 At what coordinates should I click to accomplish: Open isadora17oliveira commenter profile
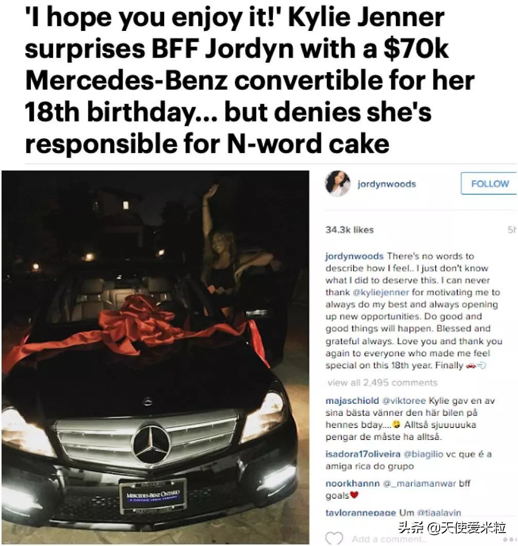[362, 454]
